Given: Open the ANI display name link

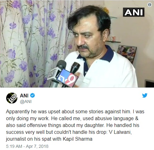Looking at the screenshot, I should [24, 96].
